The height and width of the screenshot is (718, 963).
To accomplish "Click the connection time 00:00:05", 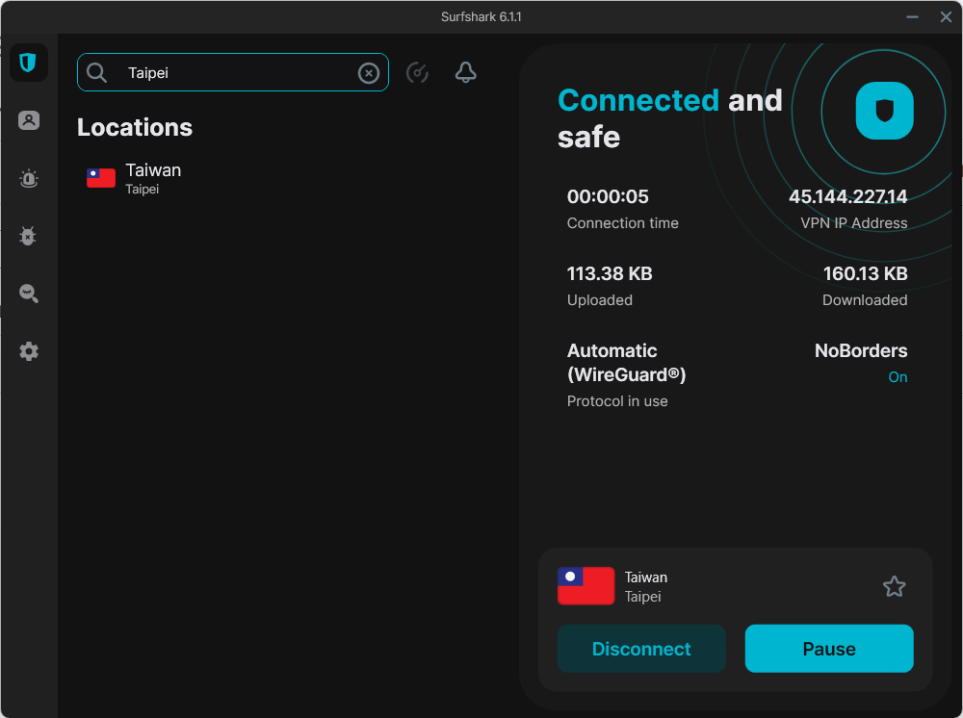I will coord(608,196).
